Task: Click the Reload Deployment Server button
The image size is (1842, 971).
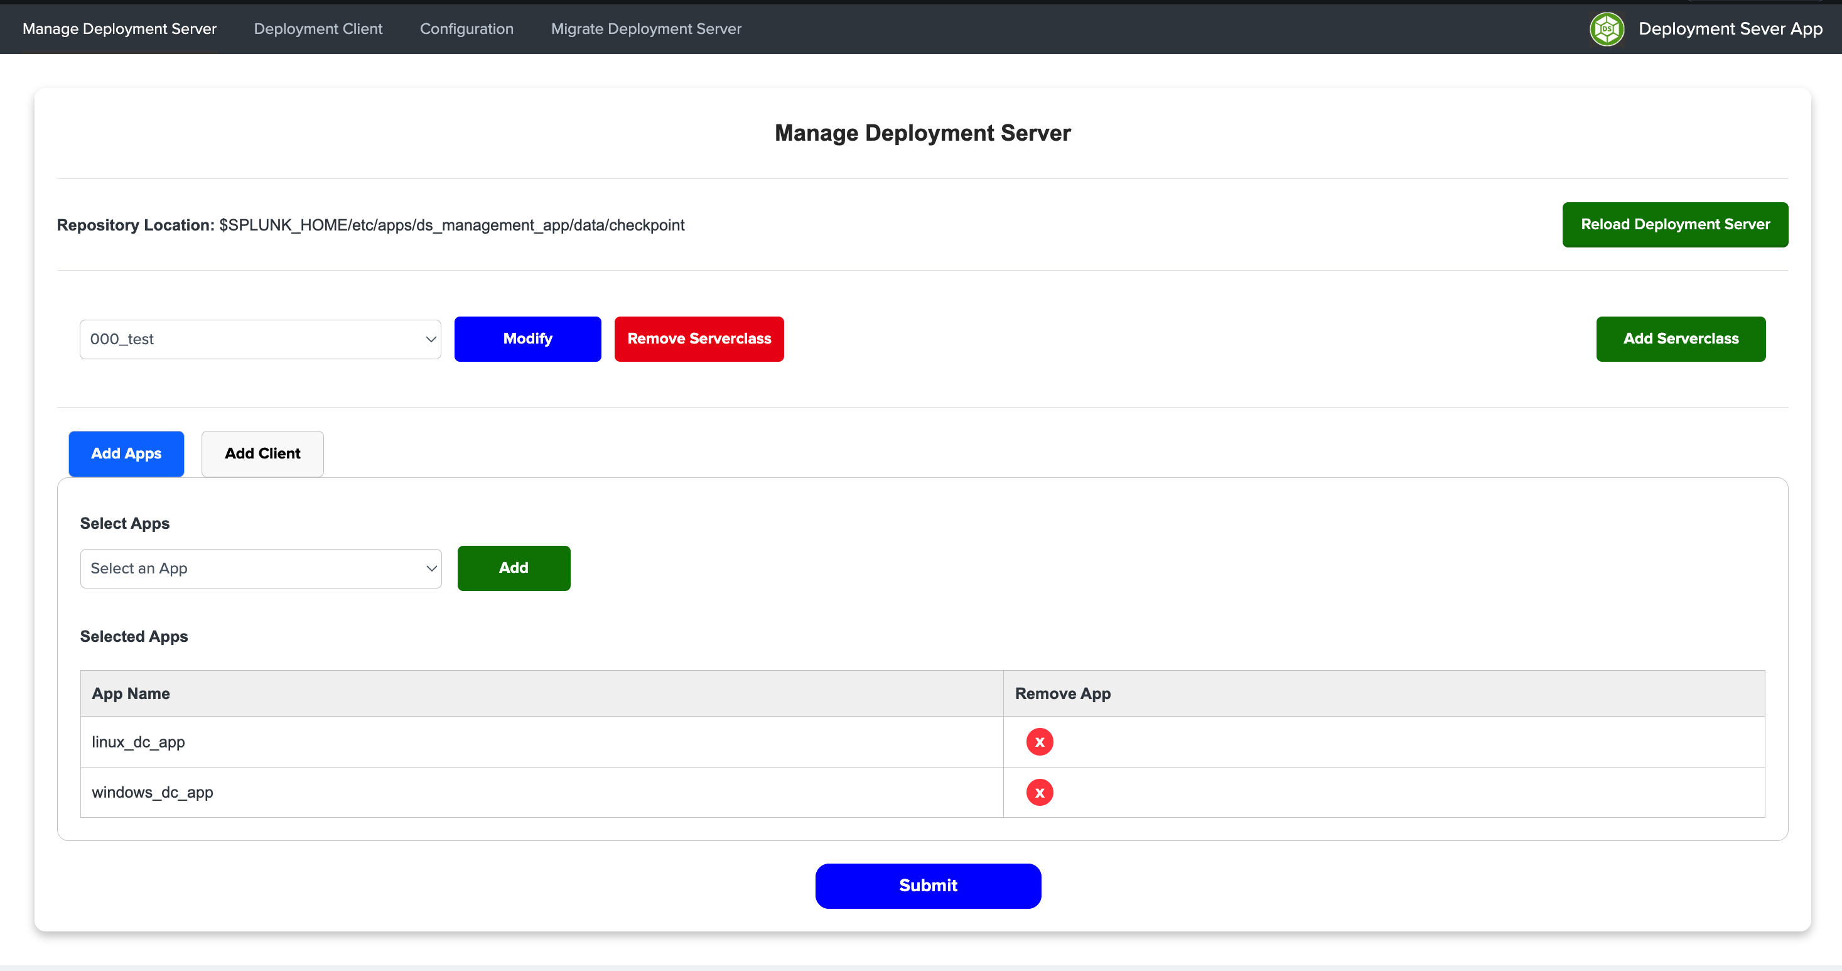Action: [x=1674, y=224]
